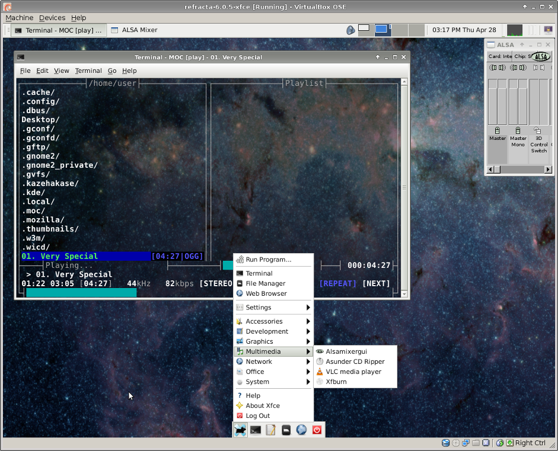Switch to the ALSA Mixer taskbar button

click(x=139, y=30)
